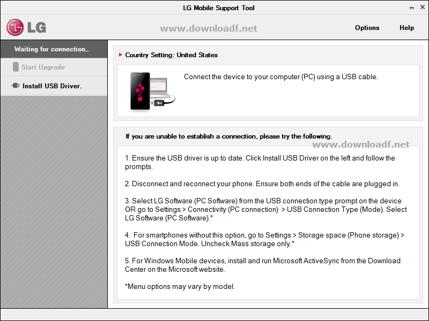Minimize the LG Mobile Support Tool window
This screenshot has height=321, width=429.
click(411, 8)
